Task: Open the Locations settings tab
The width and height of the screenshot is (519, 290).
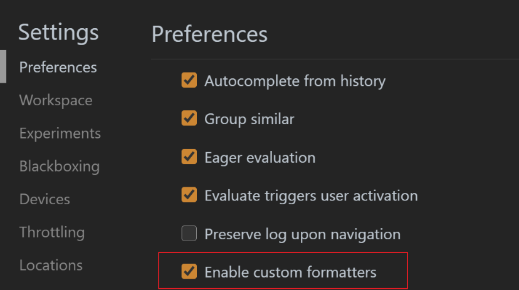Action: (x=51, y=265)
